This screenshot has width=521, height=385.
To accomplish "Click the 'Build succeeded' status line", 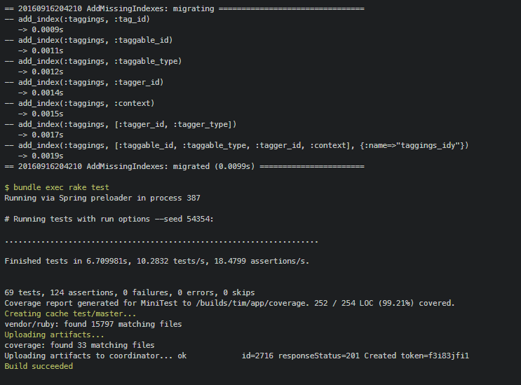I will point(39,366).
